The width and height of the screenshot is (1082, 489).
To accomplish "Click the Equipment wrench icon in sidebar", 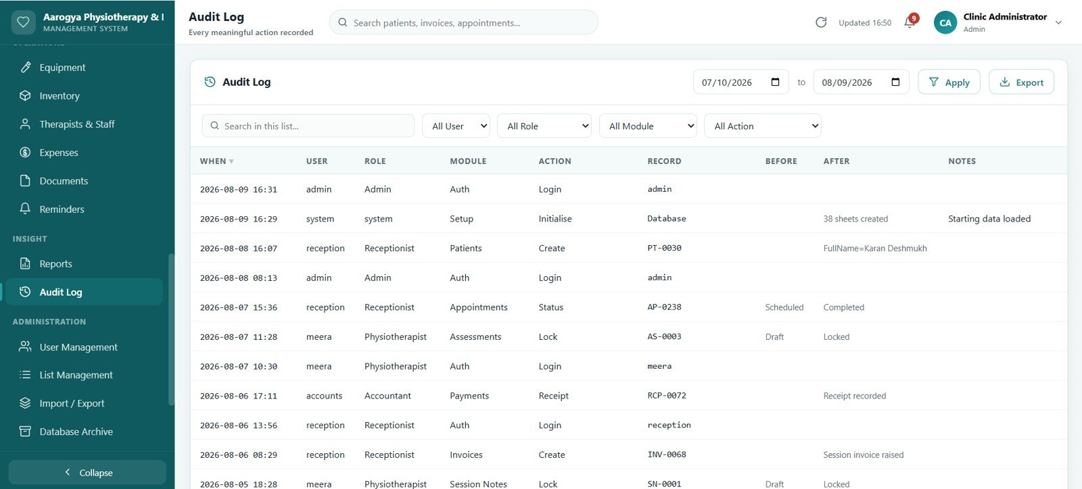I will point(25,68).
